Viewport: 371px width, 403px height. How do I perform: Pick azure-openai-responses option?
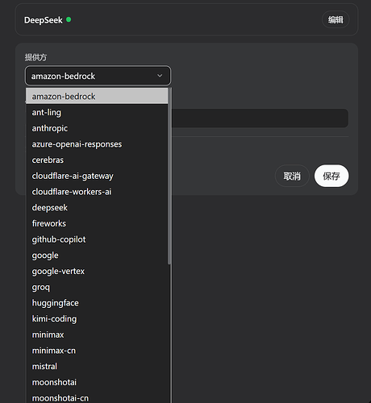tap(97, 144)
